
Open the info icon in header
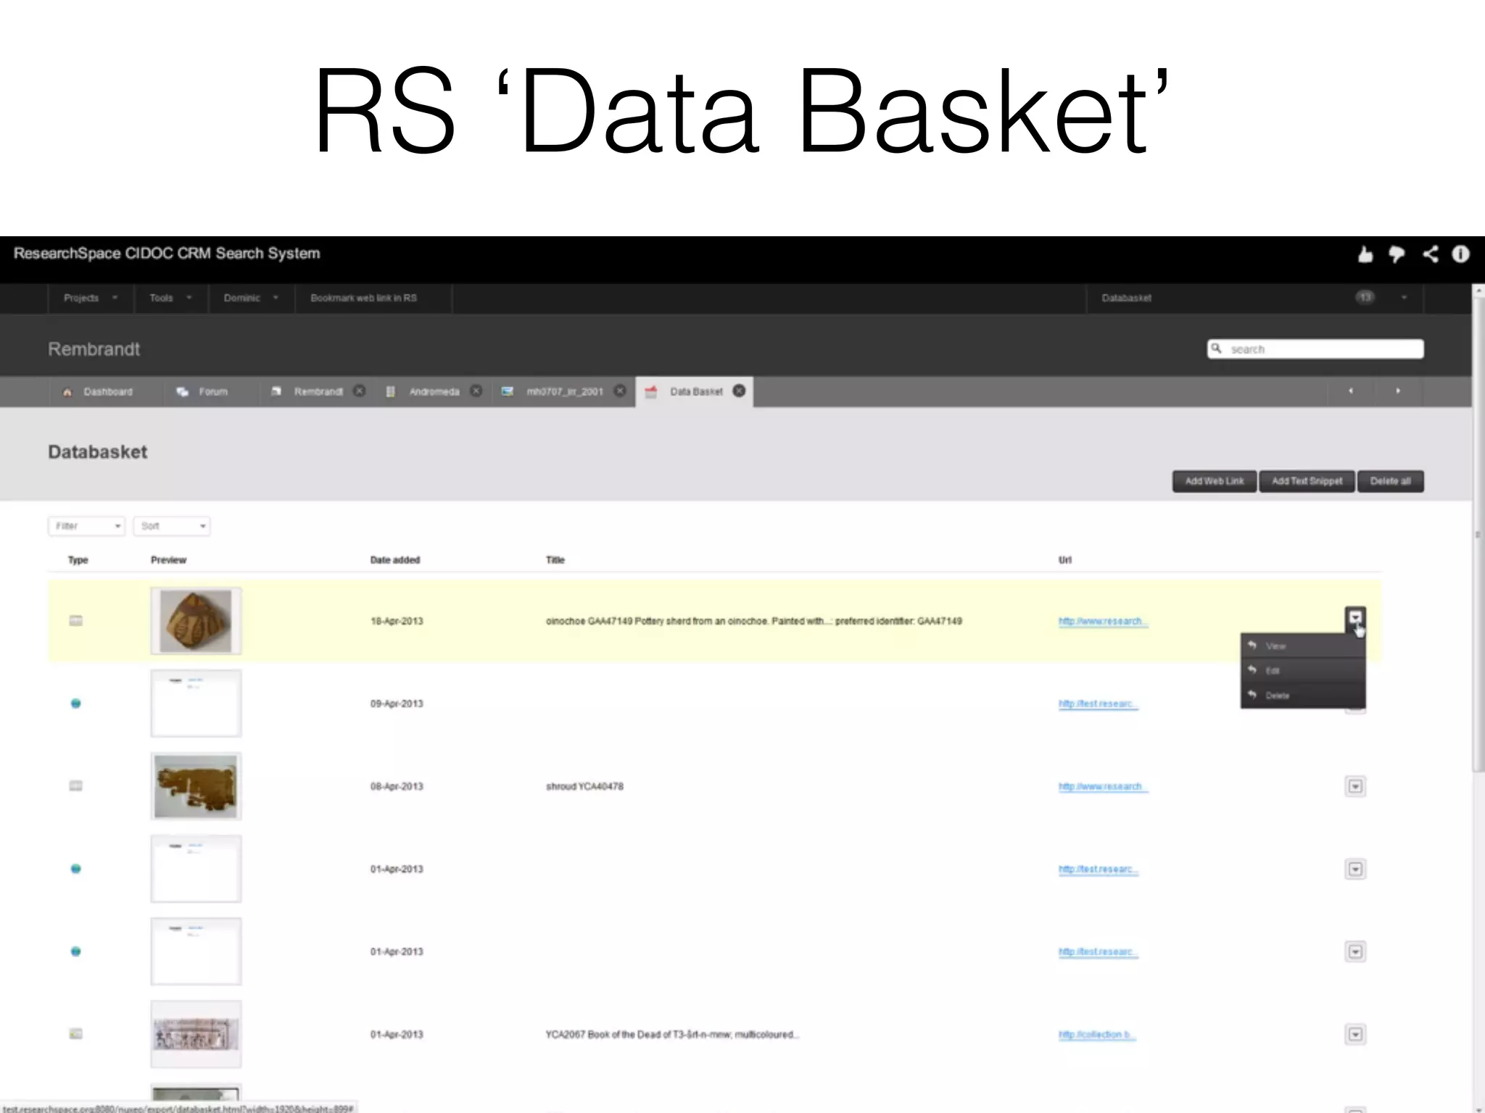pyautogui.click(x=1460, y=254)
